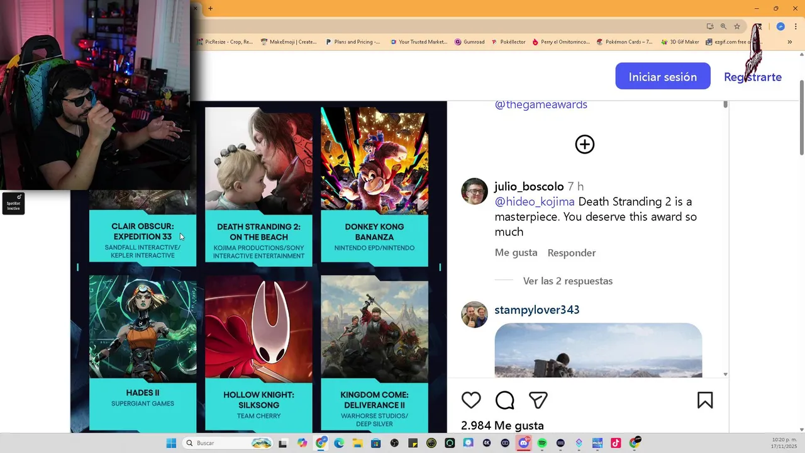Click the @hideo_kojima mention
This screenshot has width=805, height=453.
(x=535, y=201)
